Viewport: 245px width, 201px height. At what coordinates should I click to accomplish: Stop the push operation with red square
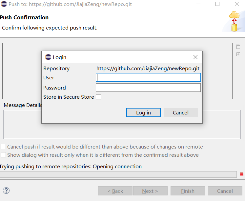(241, 174)
